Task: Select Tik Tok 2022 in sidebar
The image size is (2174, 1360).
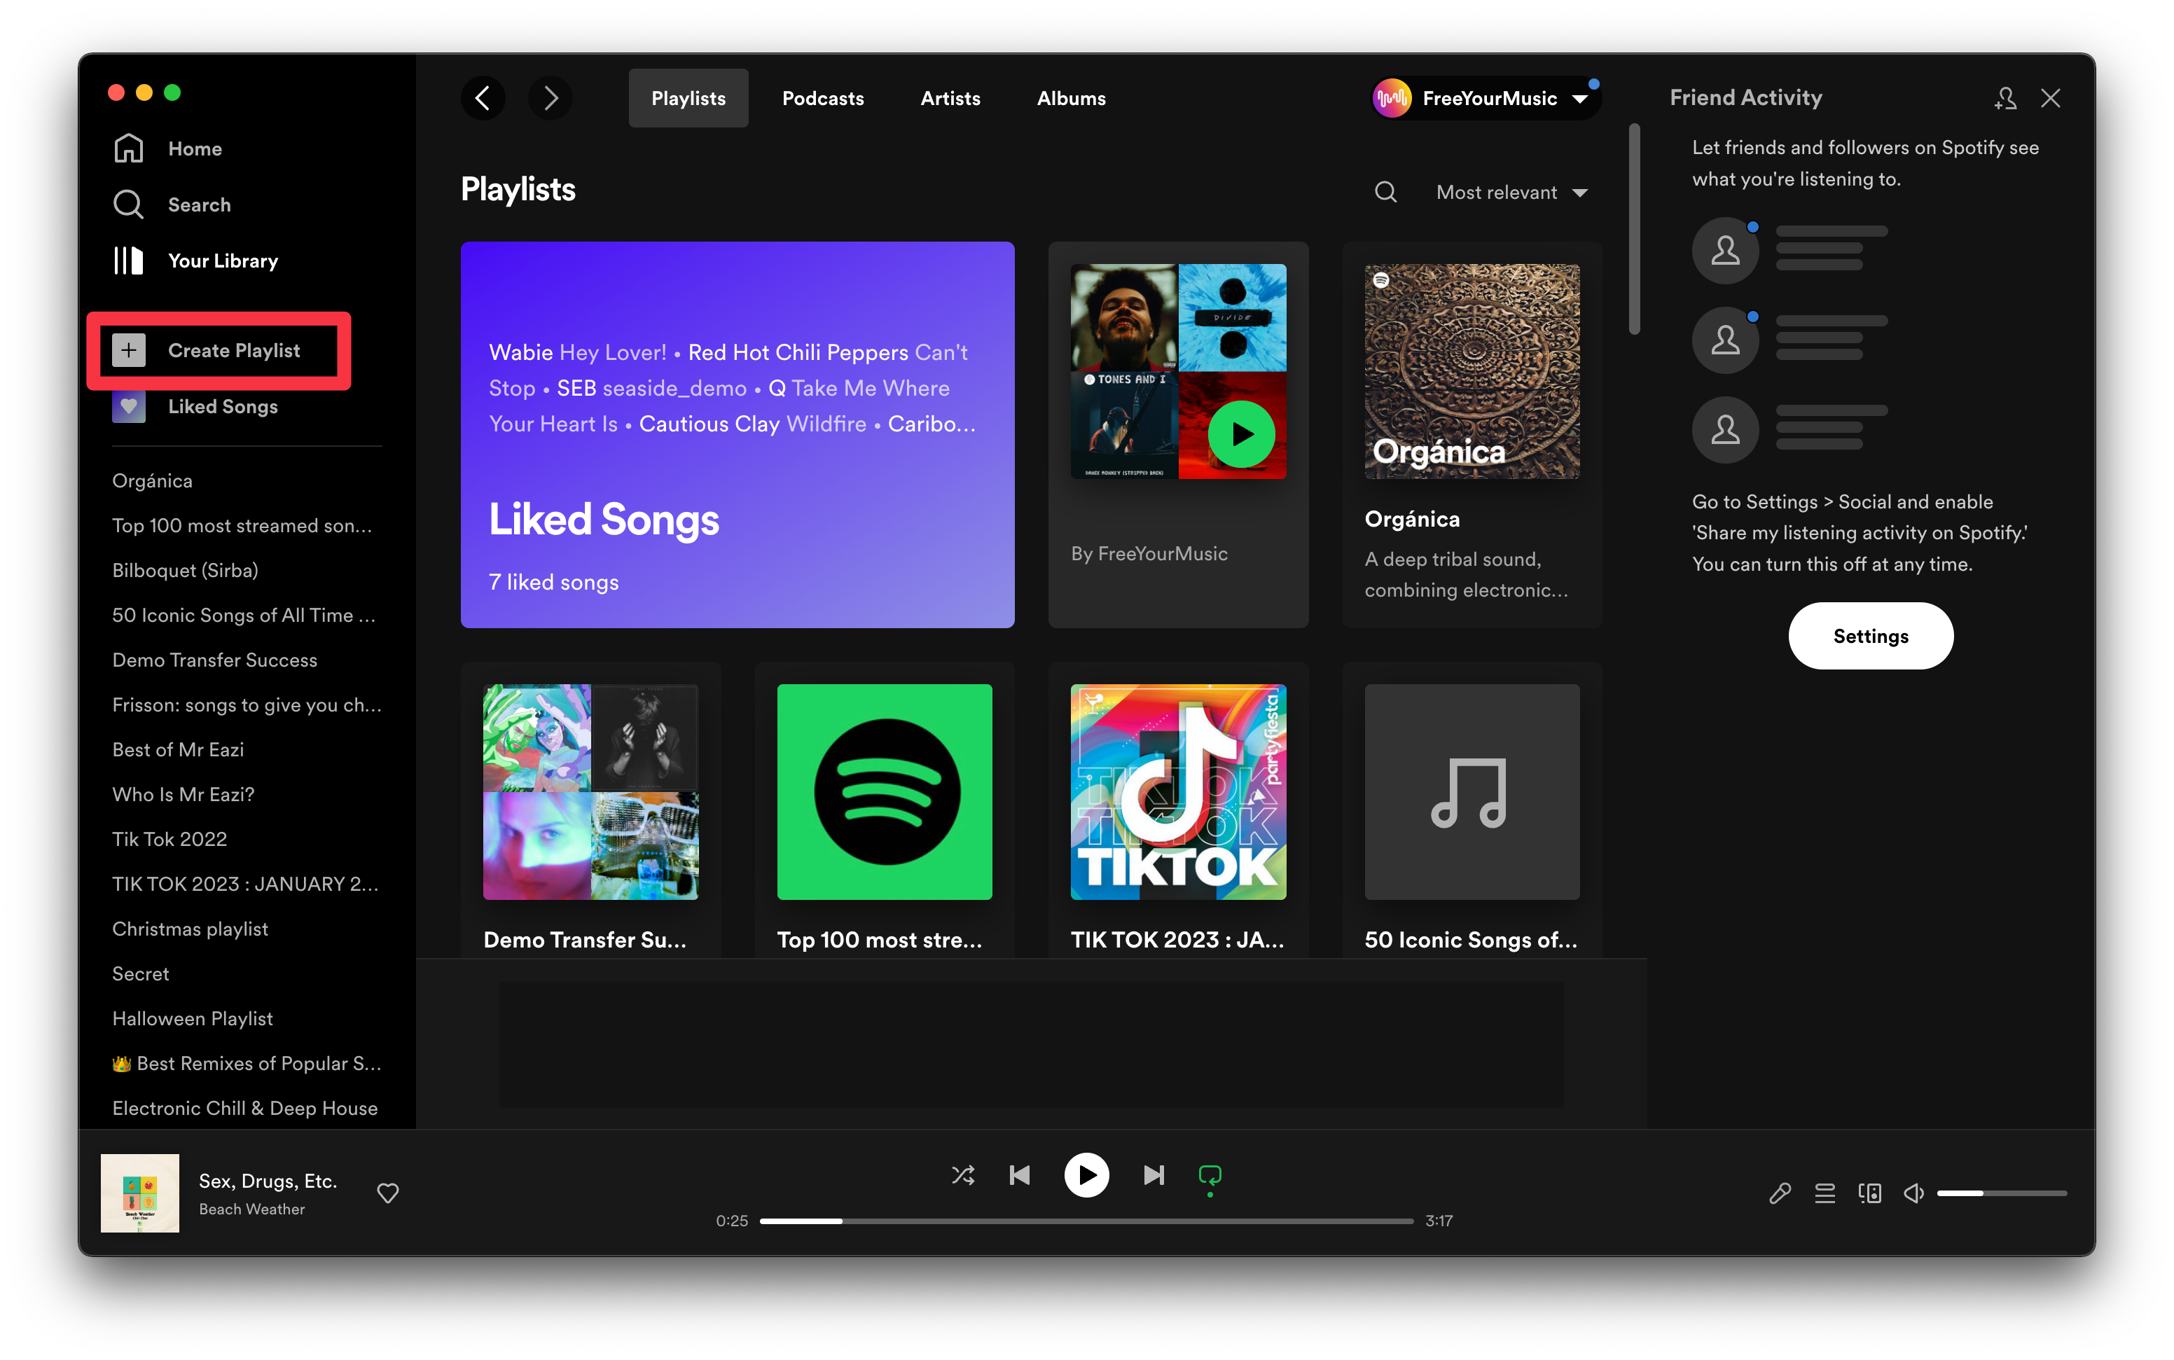Action: (x=170, y=839)
